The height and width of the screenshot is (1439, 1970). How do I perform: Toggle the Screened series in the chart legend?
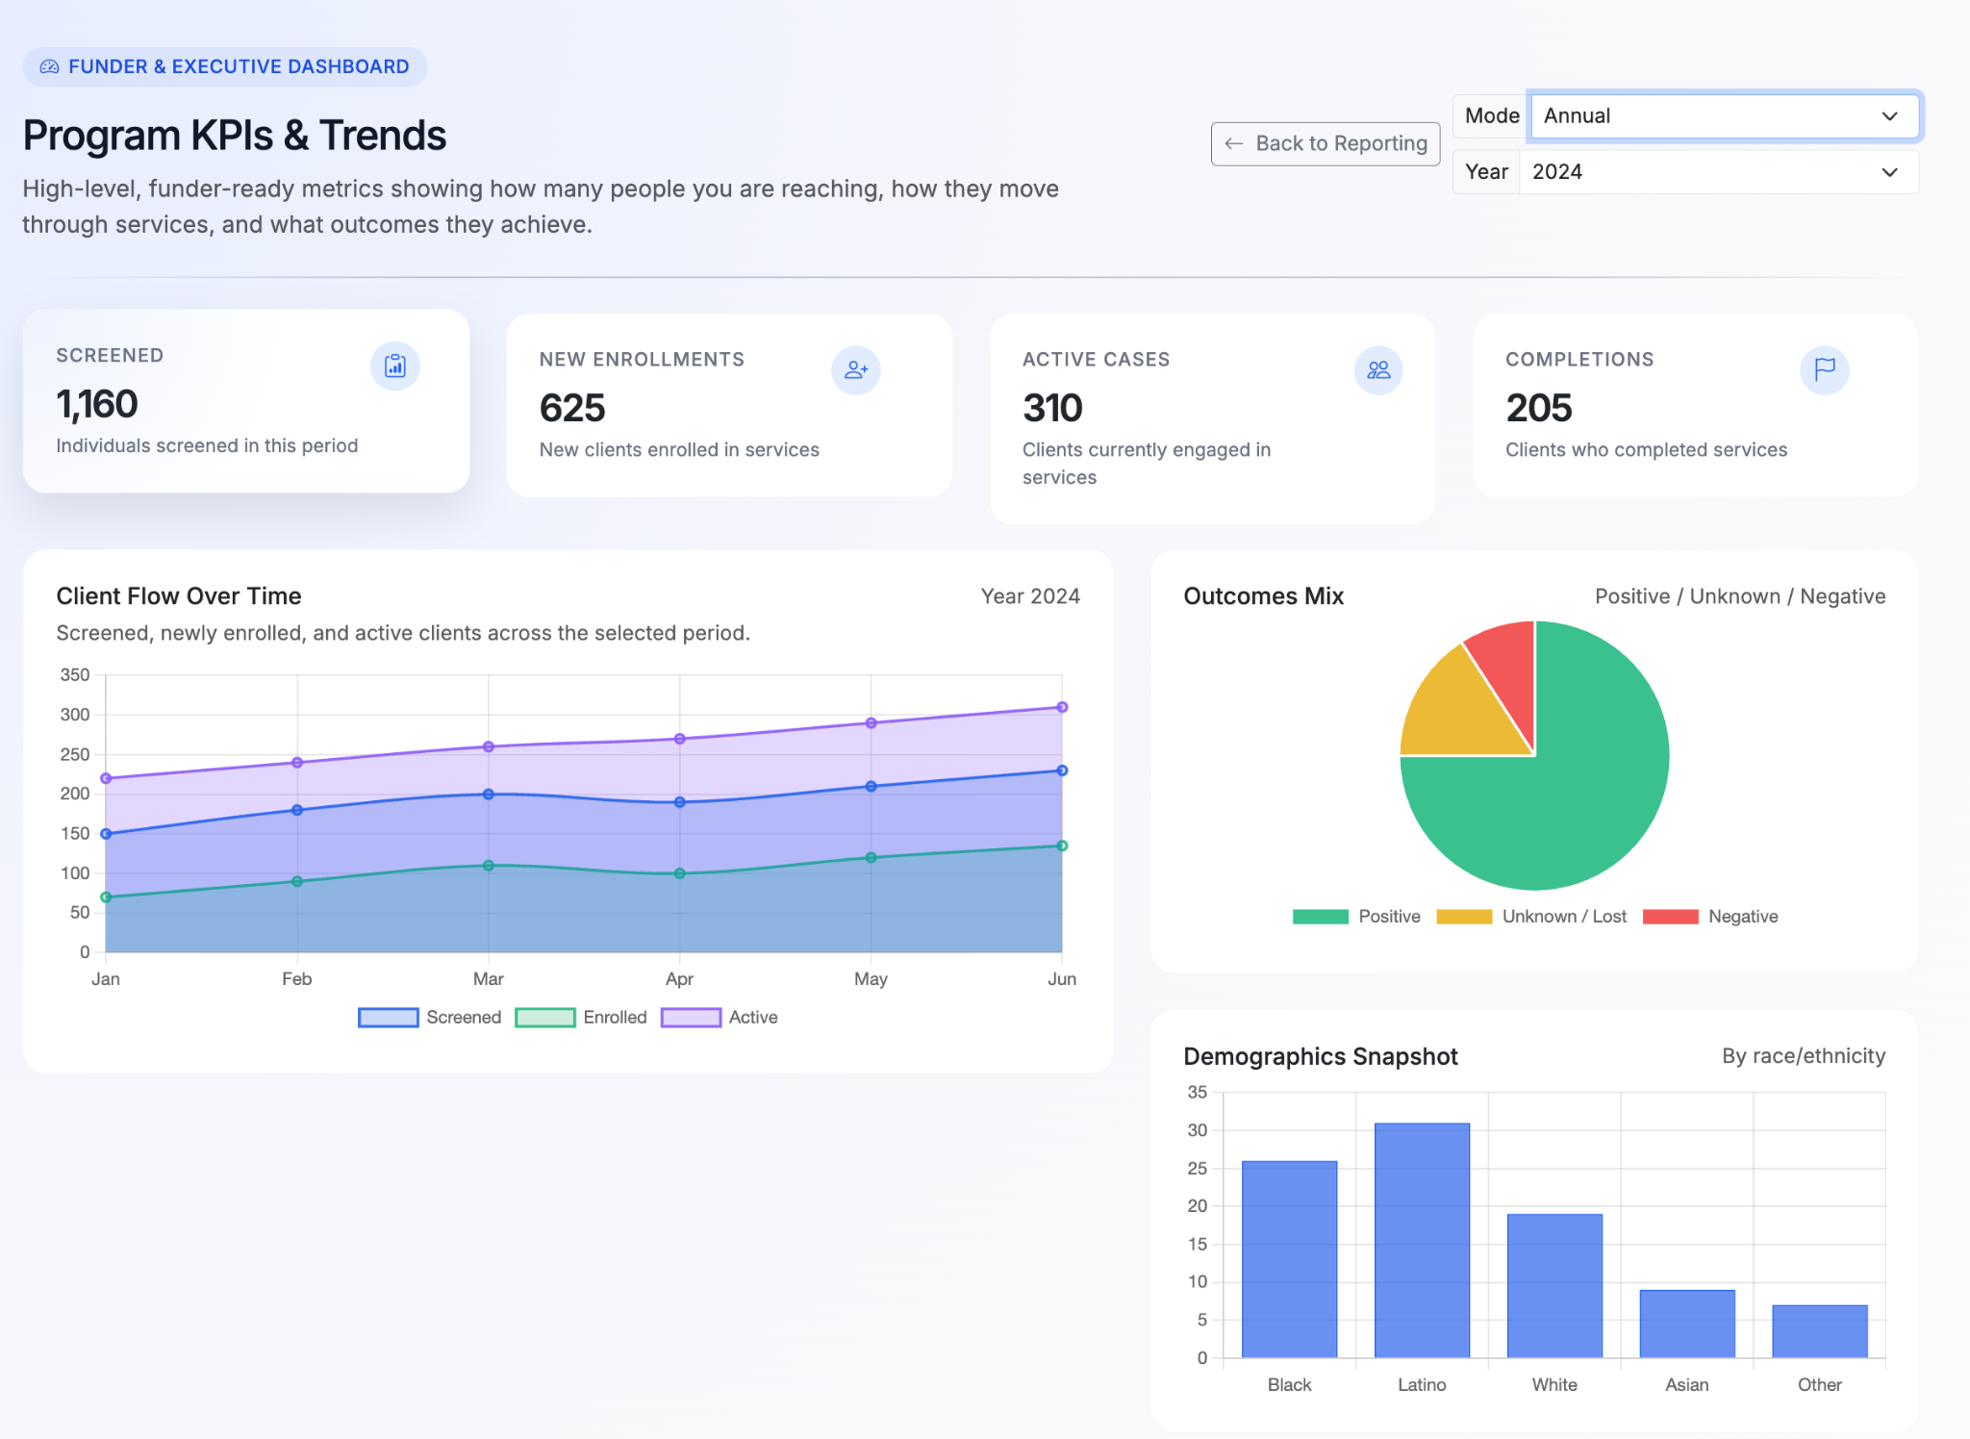point(429,1017)
